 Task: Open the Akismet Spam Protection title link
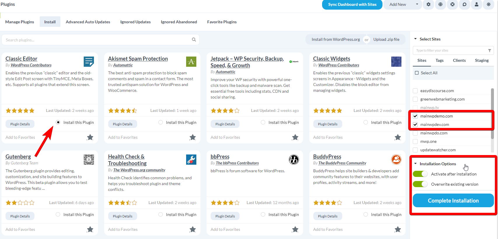pyautogui.click(x=138, y=59)
